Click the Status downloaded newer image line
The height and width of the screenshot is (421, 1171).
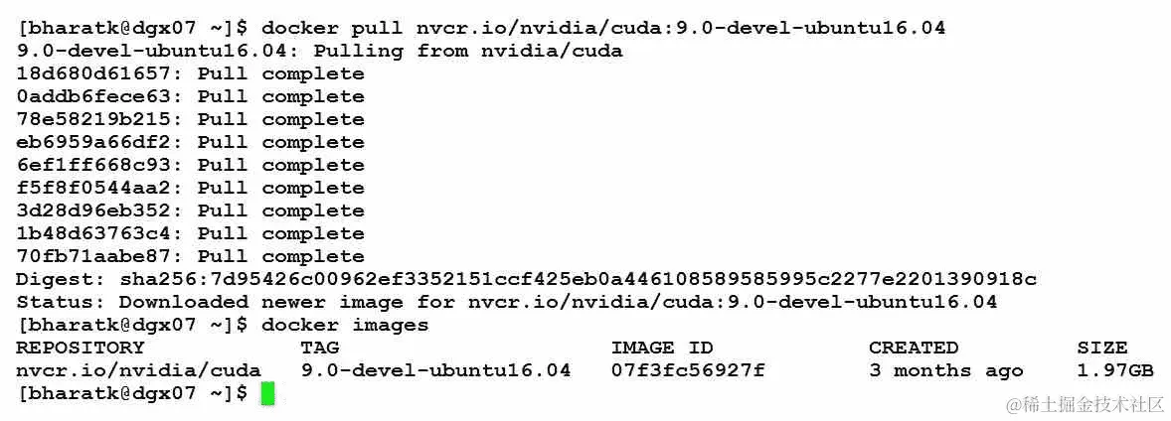pyautogui.click(x=507, y=302)
